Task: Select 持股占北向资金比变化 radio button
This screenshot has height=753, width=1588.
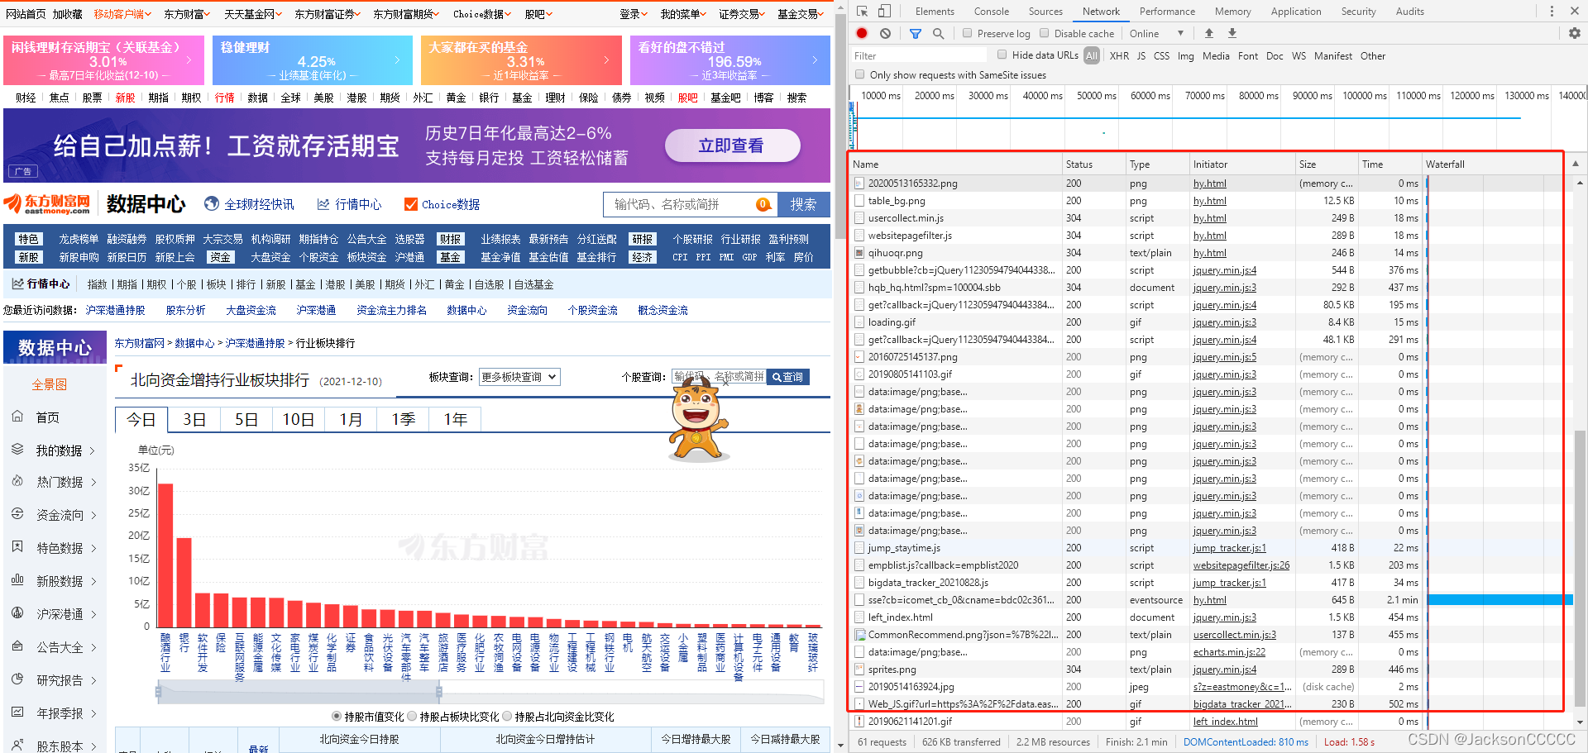Action: pyautogui.click(x=507, y=717)
